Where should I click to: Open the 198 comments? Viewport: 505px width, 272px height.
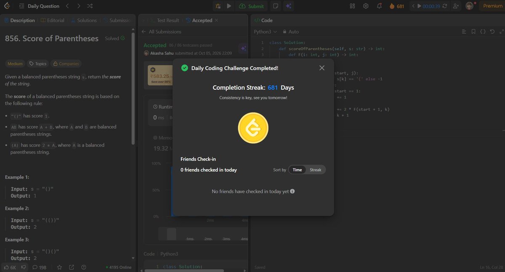pyautogui.click(x=40, y=267)
